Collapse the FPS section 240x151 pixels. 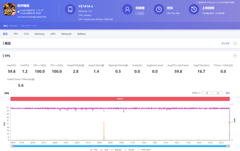click(x=235, y=56)
